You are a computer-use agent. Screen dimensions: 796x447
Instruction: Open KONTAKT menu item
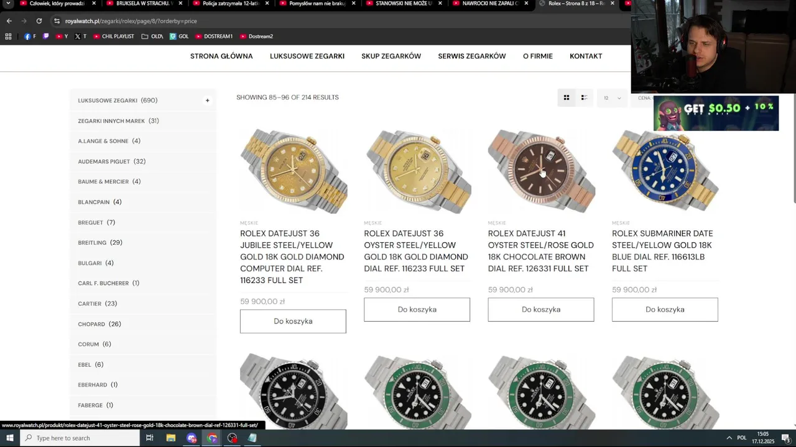[x=586, y=56]
